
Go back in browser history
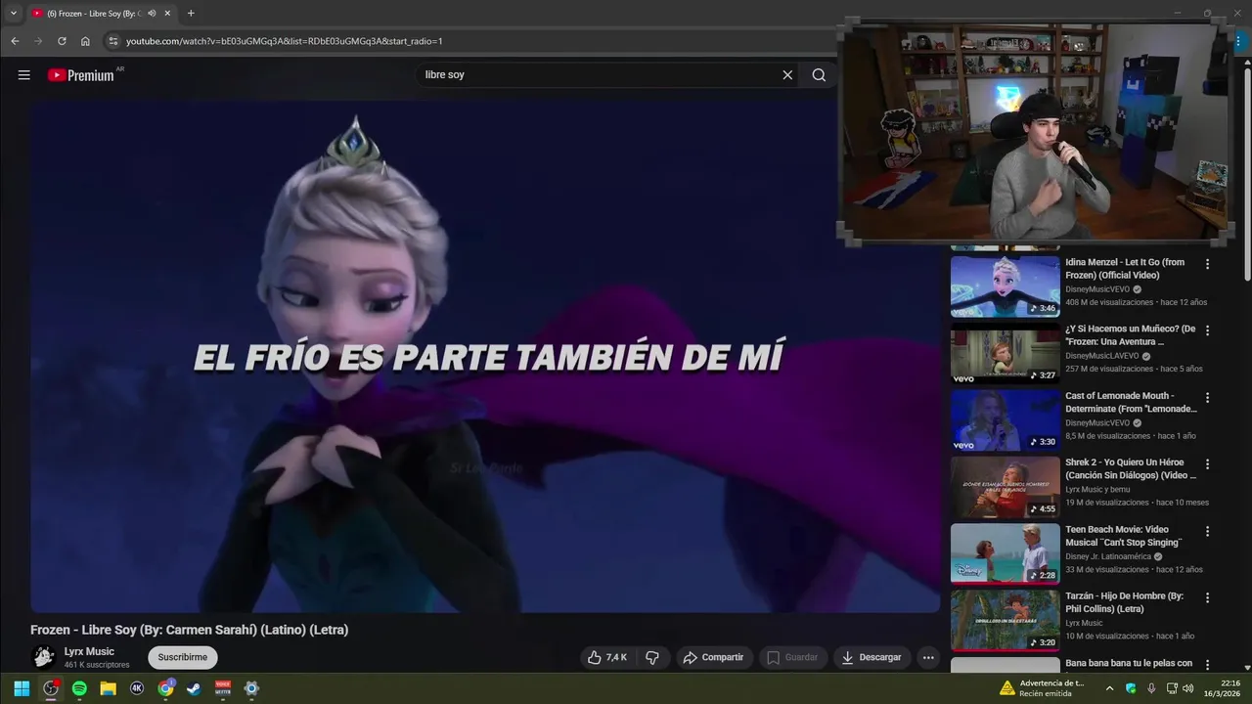(15, 41)
